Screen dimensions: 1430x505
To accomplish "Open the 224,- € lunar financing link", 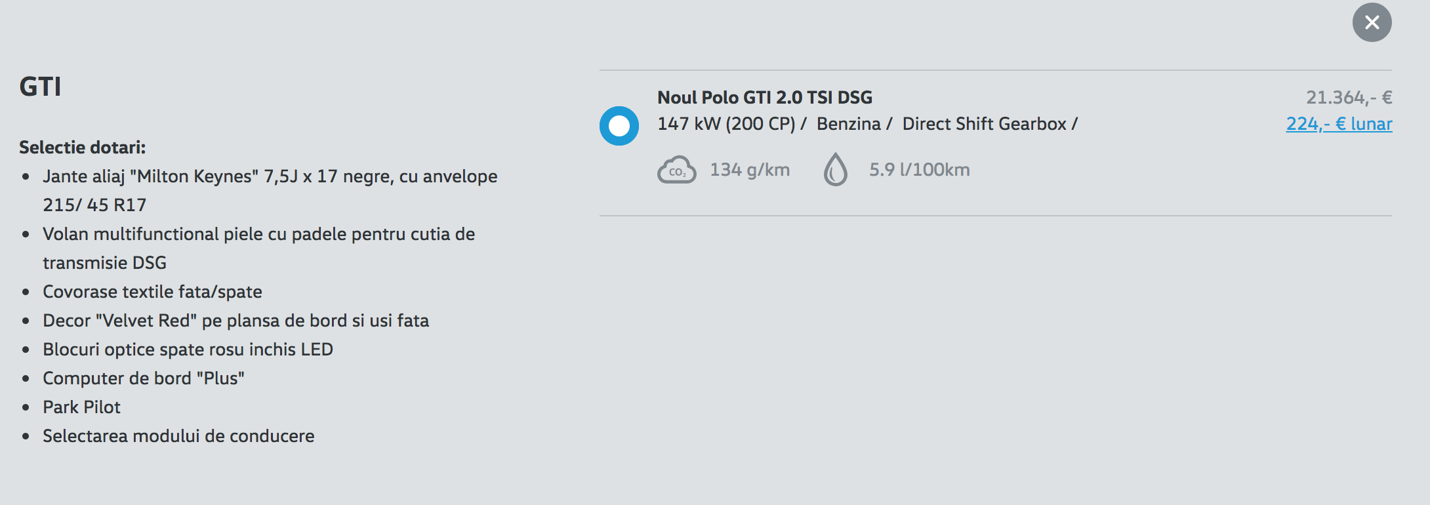I will 1339,124.
